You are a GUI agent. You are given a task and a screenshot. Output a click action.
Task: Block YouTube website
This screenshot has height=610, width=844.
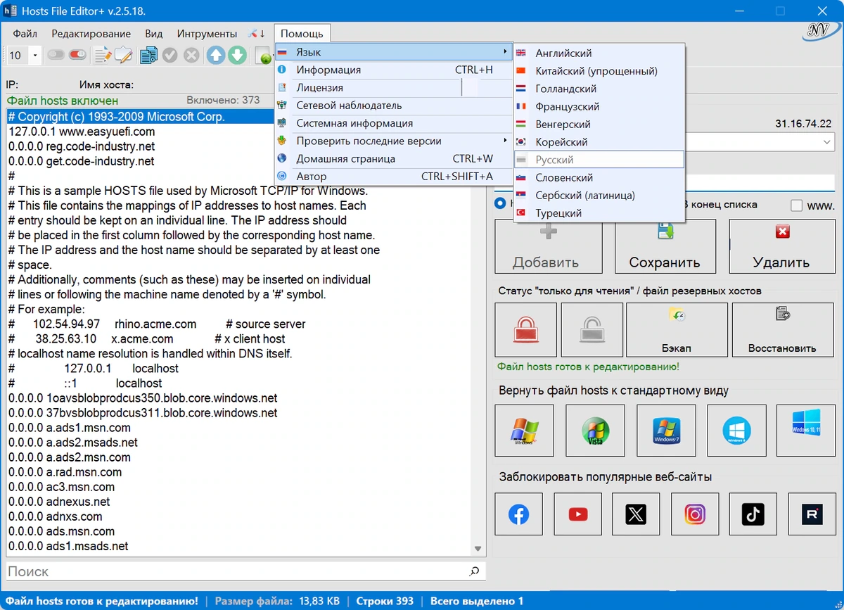pos(578,515)
